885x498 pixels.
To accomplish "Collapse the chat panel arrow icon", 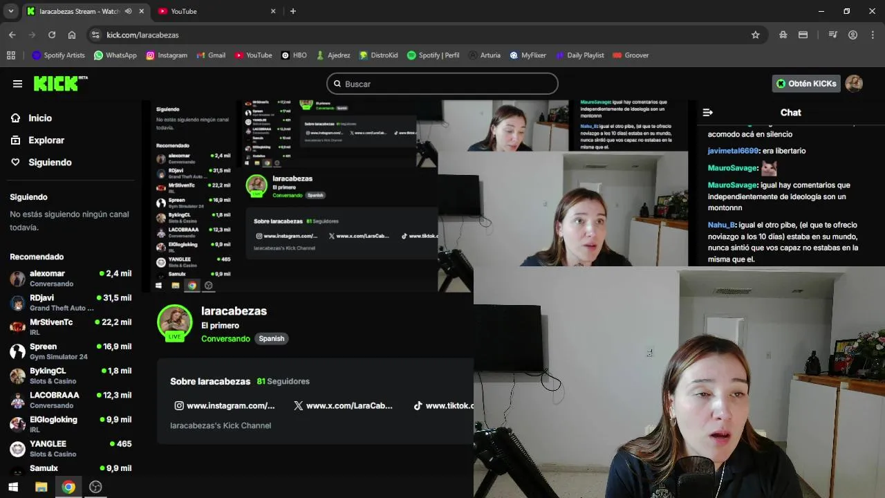I will click(708, 112).
